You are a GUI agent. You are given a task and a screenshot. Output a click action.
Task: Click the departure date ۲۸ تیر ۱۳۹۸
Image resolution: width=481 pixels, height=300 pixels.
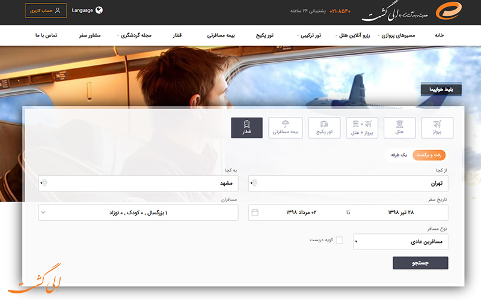point(400,212)
